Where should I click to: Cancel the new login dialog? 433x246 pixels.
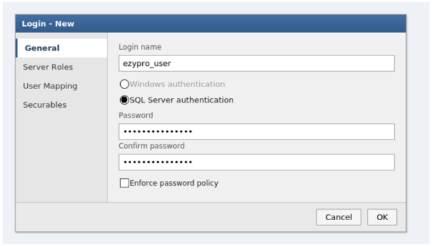339,218
